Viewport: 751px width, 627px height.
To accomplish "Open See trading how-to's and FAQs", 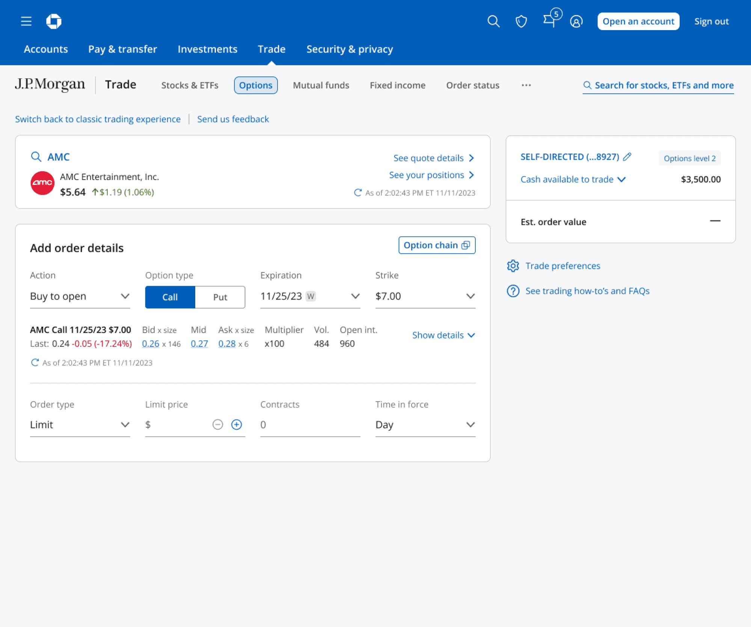I will pos(587,291).
